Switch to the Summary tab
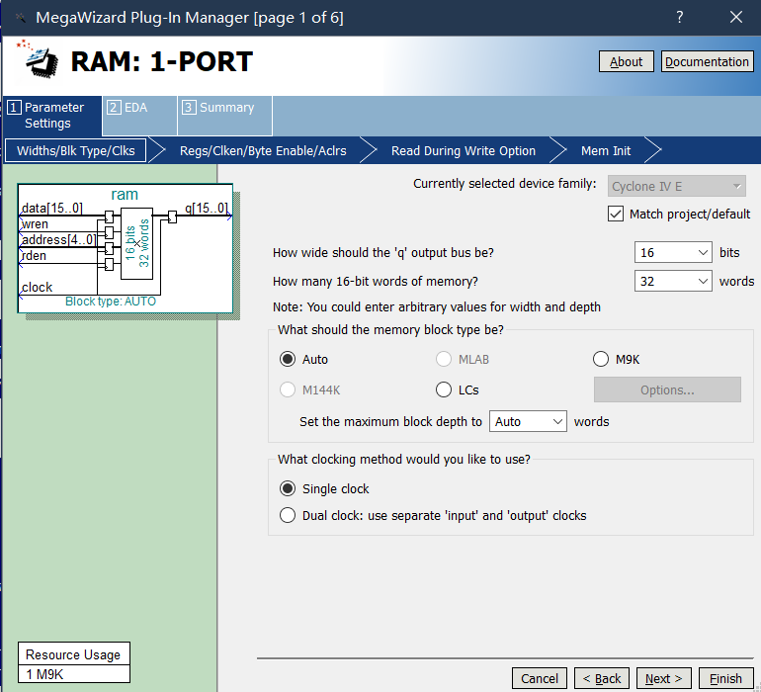 pos(224,116)
